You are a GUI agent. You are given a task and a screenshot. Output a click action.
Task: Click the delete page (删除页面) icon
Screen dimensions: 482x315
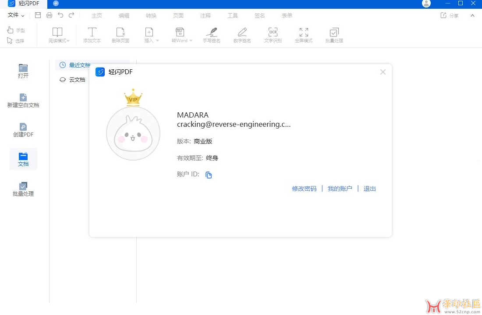click(120, 35)
